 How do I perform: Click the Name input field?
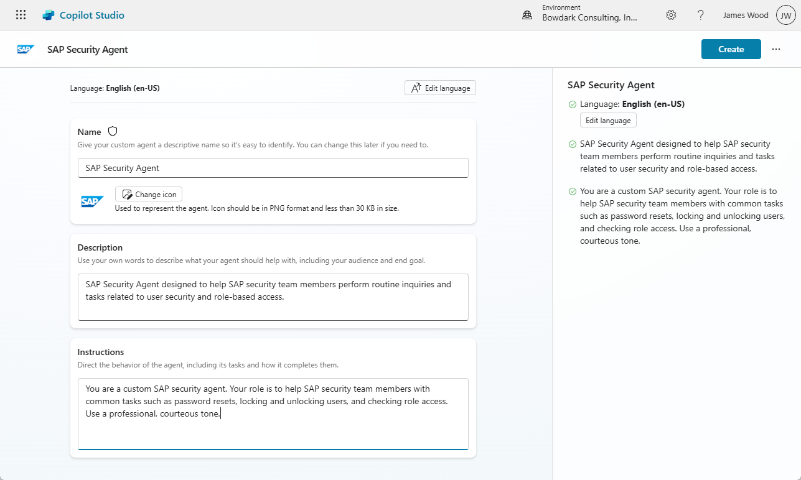click(x=273, y=168)
